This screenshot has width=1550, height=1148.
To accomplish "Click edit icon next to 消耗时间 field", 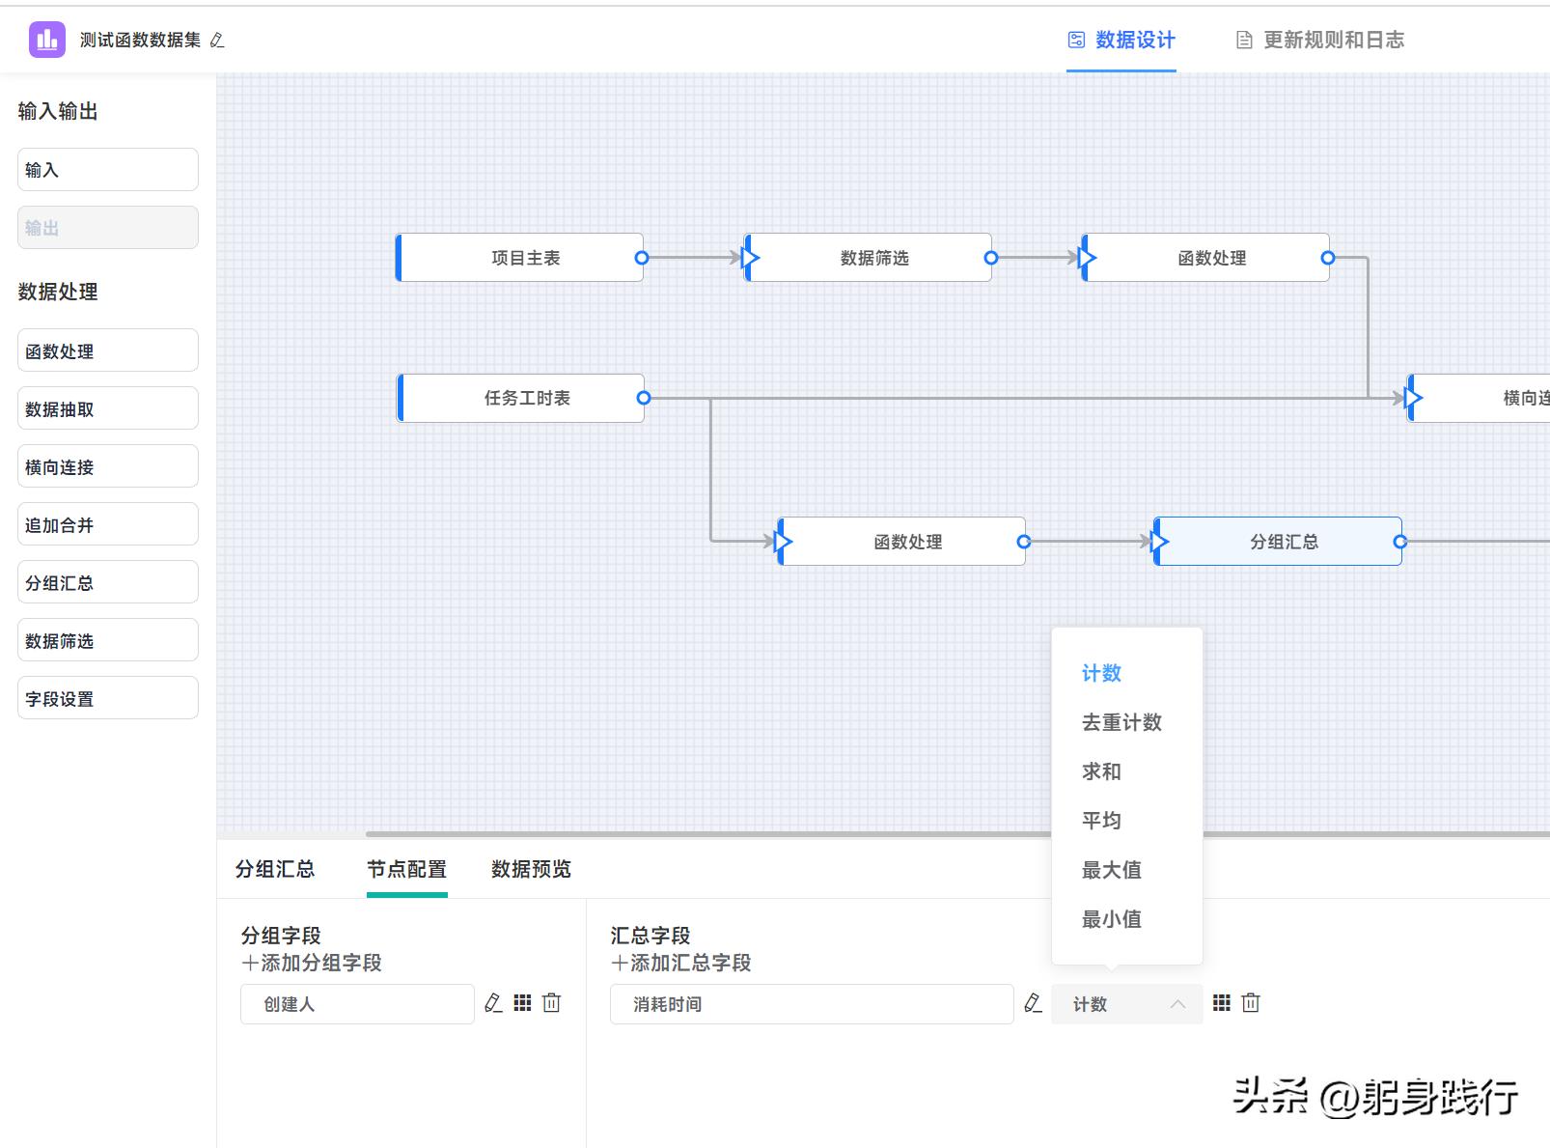I will click(x=1033, y=1003).
